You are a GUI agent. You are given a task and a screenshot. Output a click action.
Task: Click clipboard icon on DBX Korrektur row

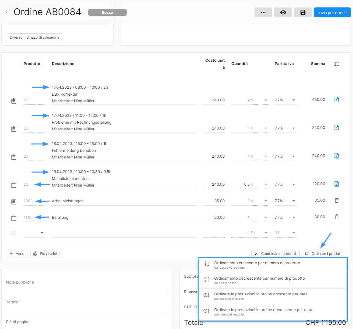tap(14, 101)
